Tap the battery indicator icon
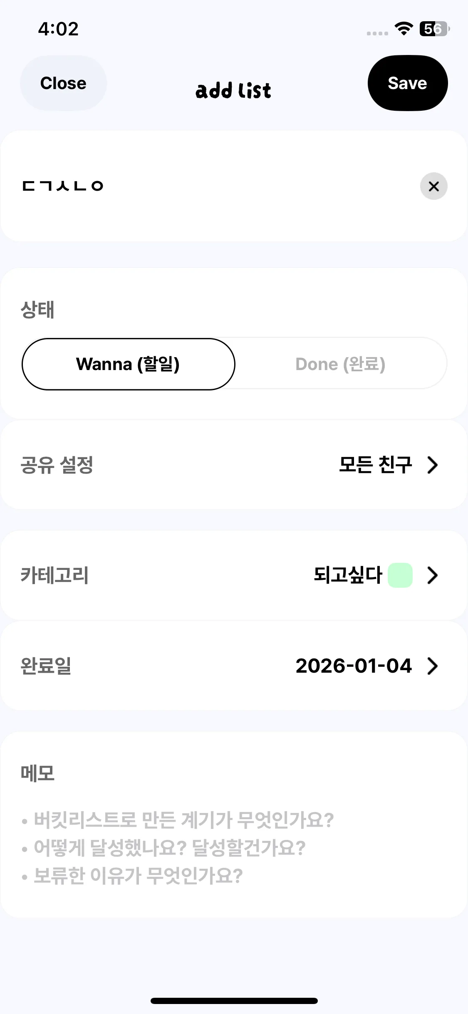Image resolution: width=468 pixels, height=1014 pixels. 434,29
